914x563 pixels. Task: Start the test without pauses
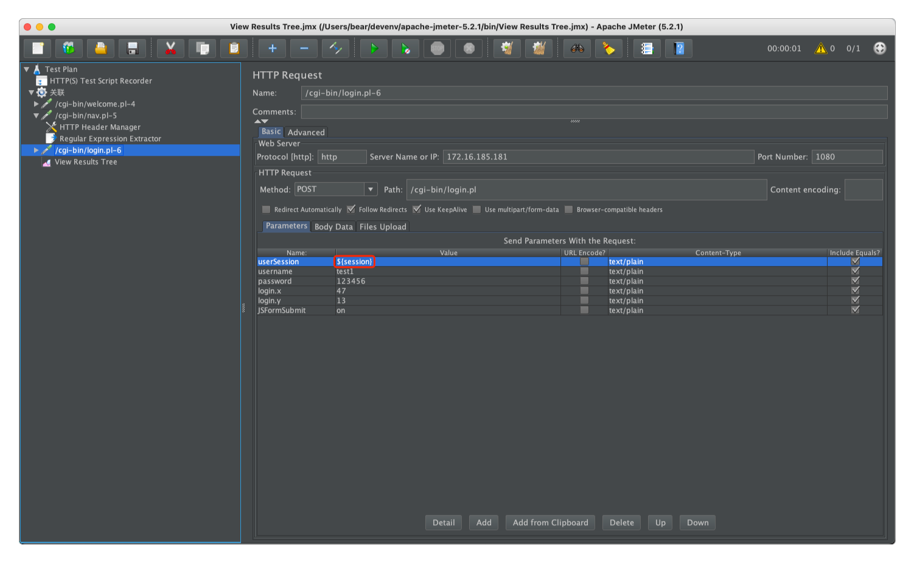click(x=406, y=49)
